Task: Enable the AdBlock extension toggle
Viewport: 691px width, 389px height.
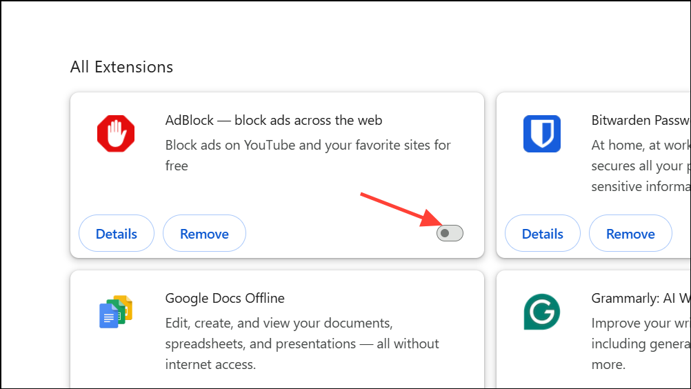Action: (450, 233)
